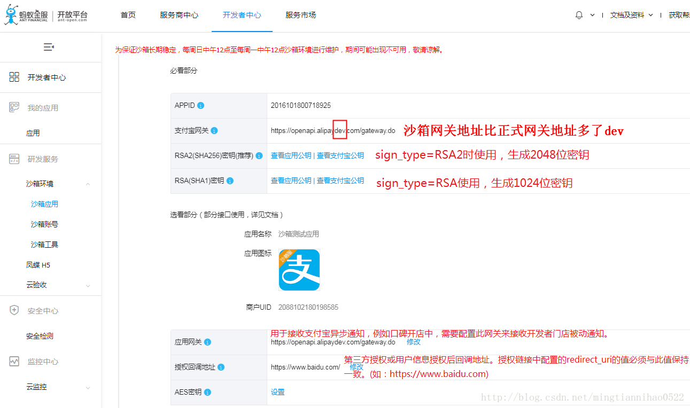Click the https://www.baidu.com/ callback address value

[x=305, y=367]
